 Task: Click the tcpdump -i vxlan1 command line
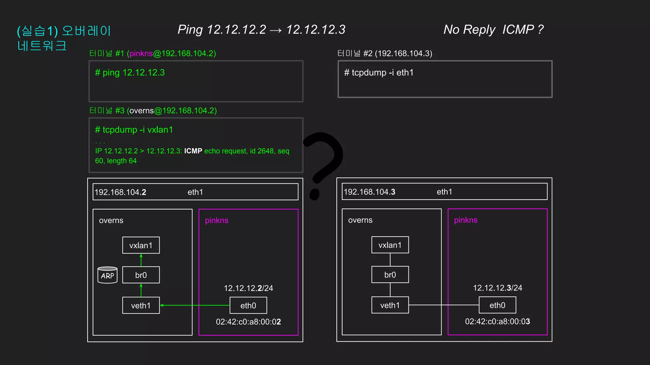tap(134, 130)
